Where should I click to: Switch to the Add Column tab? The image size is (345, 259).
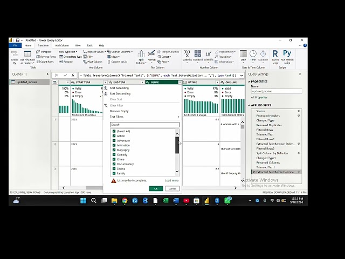[62, 45]
